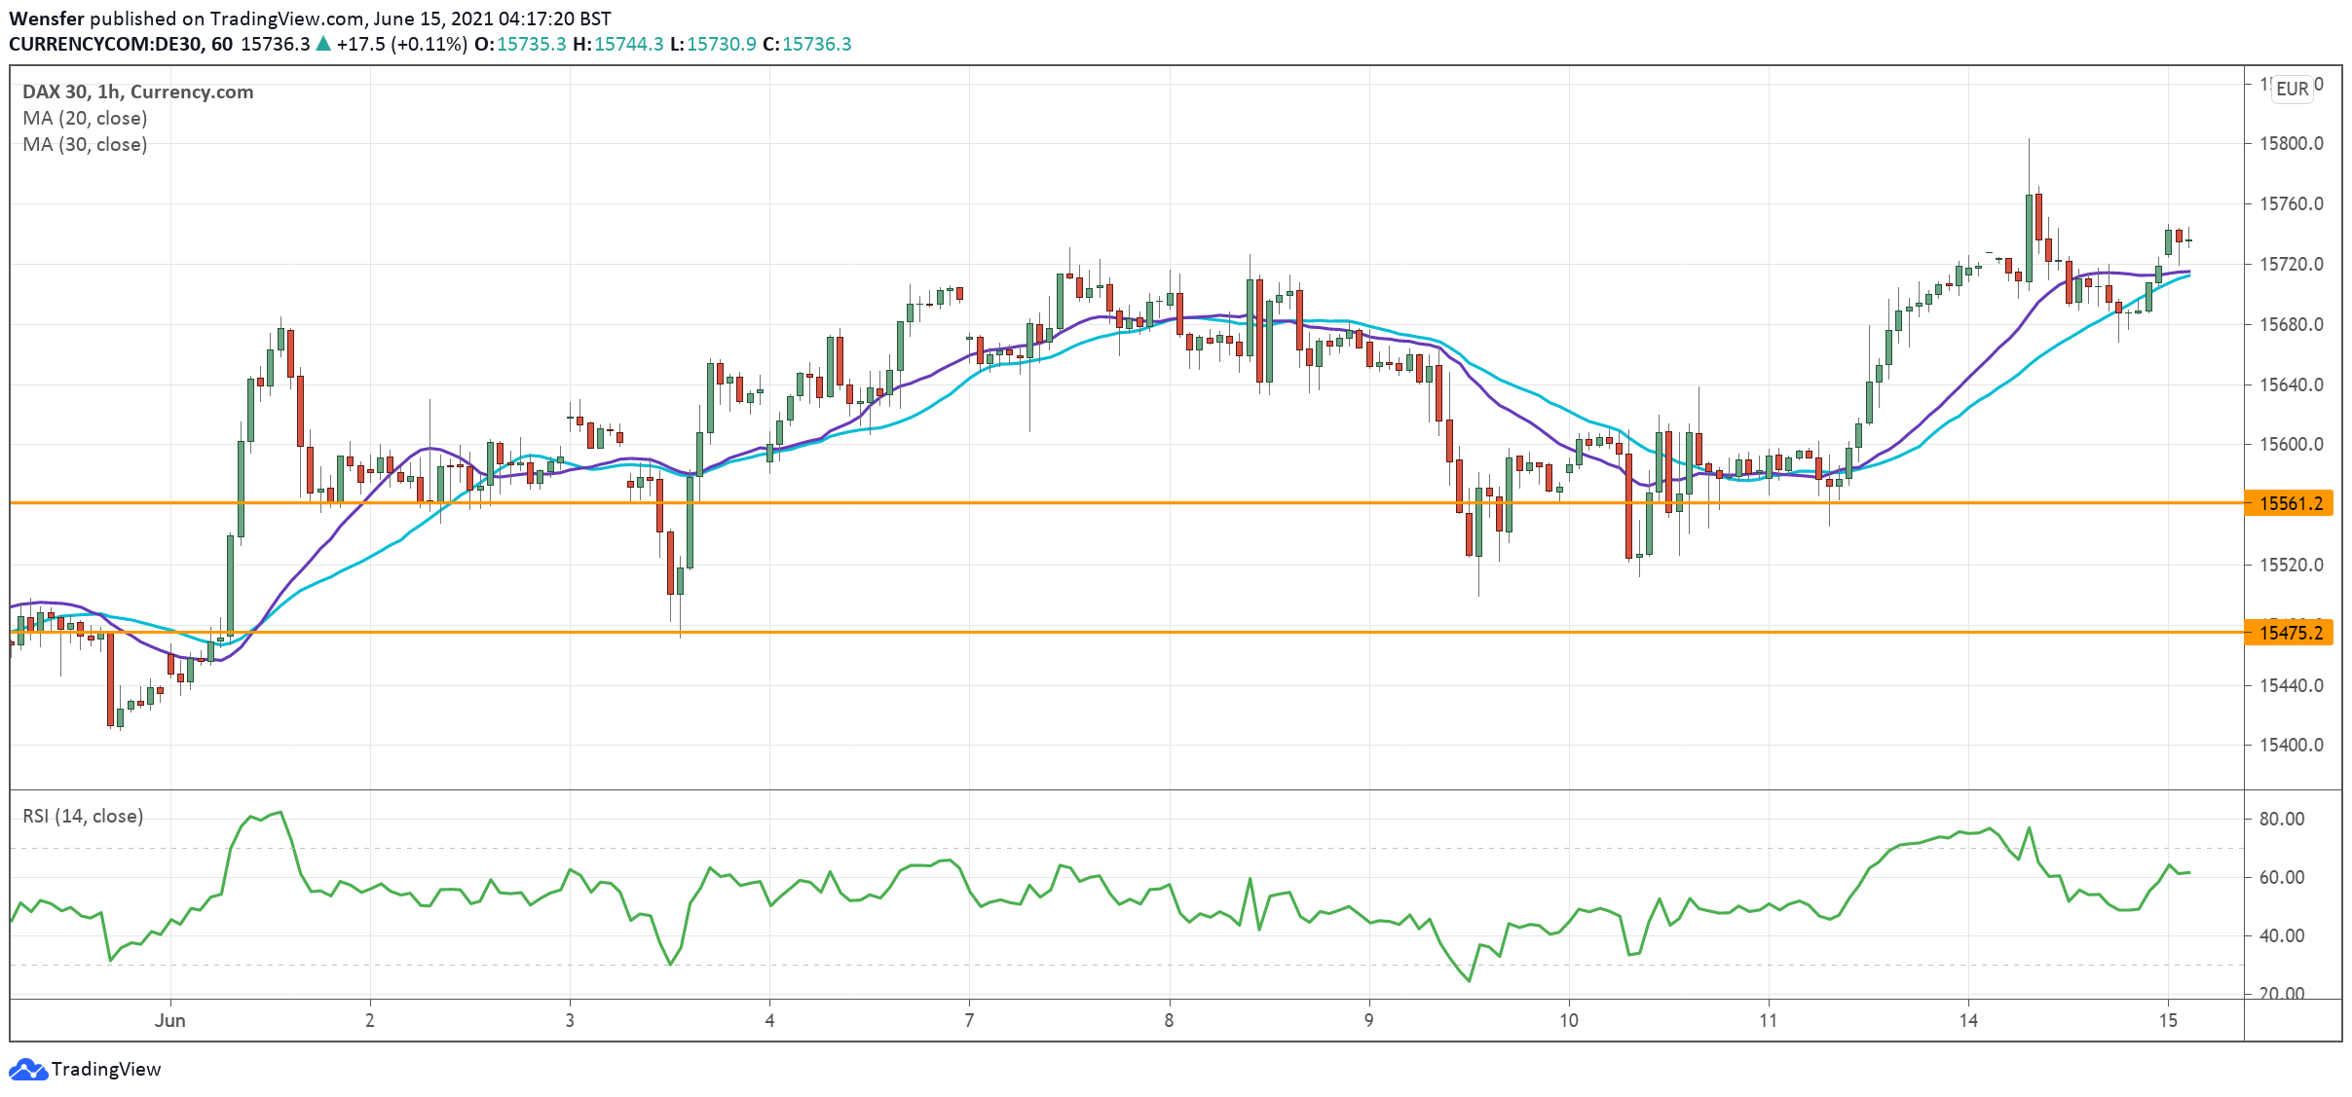Click the 15800.0 price axis label

click(x=2291, y=143)
